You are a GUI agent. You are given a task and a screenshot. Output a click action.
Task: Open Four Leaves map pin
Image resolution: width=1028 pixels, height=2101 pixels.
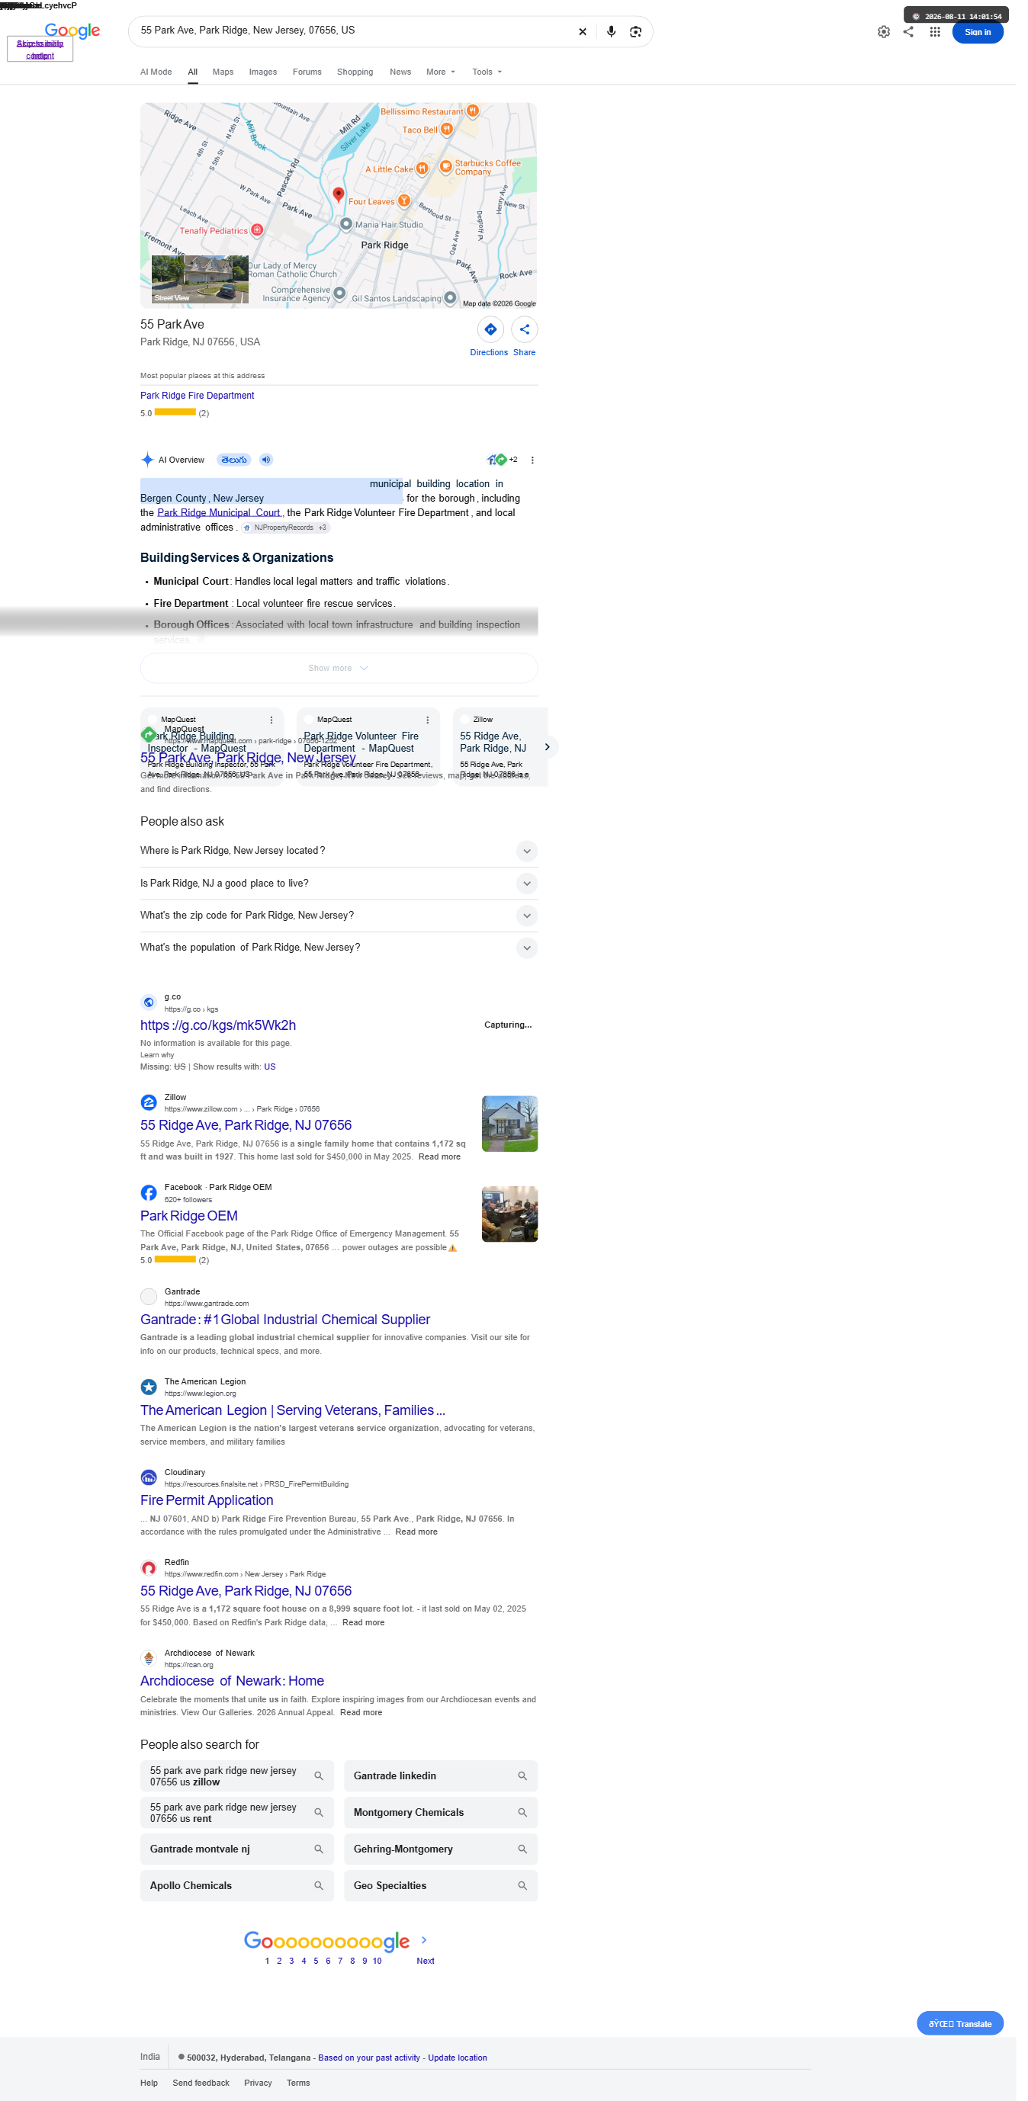[x=404, y=200]
